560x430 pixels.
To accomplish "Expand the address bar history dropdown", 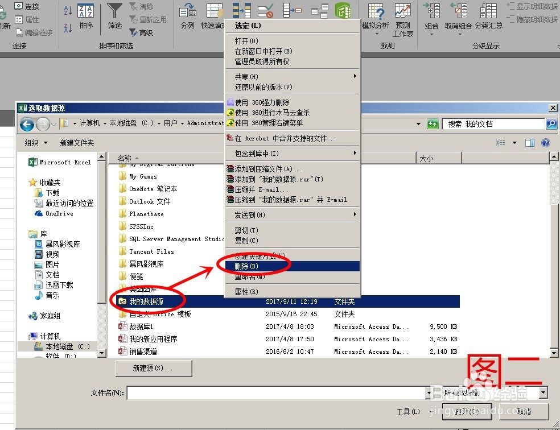I will [x=418, y=124].
